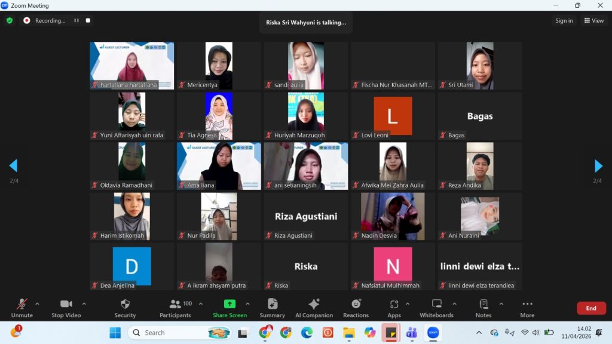
Task: Go to next gallery page arrow
Action: [598, 166]
